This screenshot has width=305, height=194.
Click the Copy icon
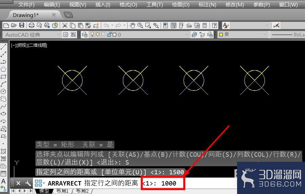[x=73, y=25]
